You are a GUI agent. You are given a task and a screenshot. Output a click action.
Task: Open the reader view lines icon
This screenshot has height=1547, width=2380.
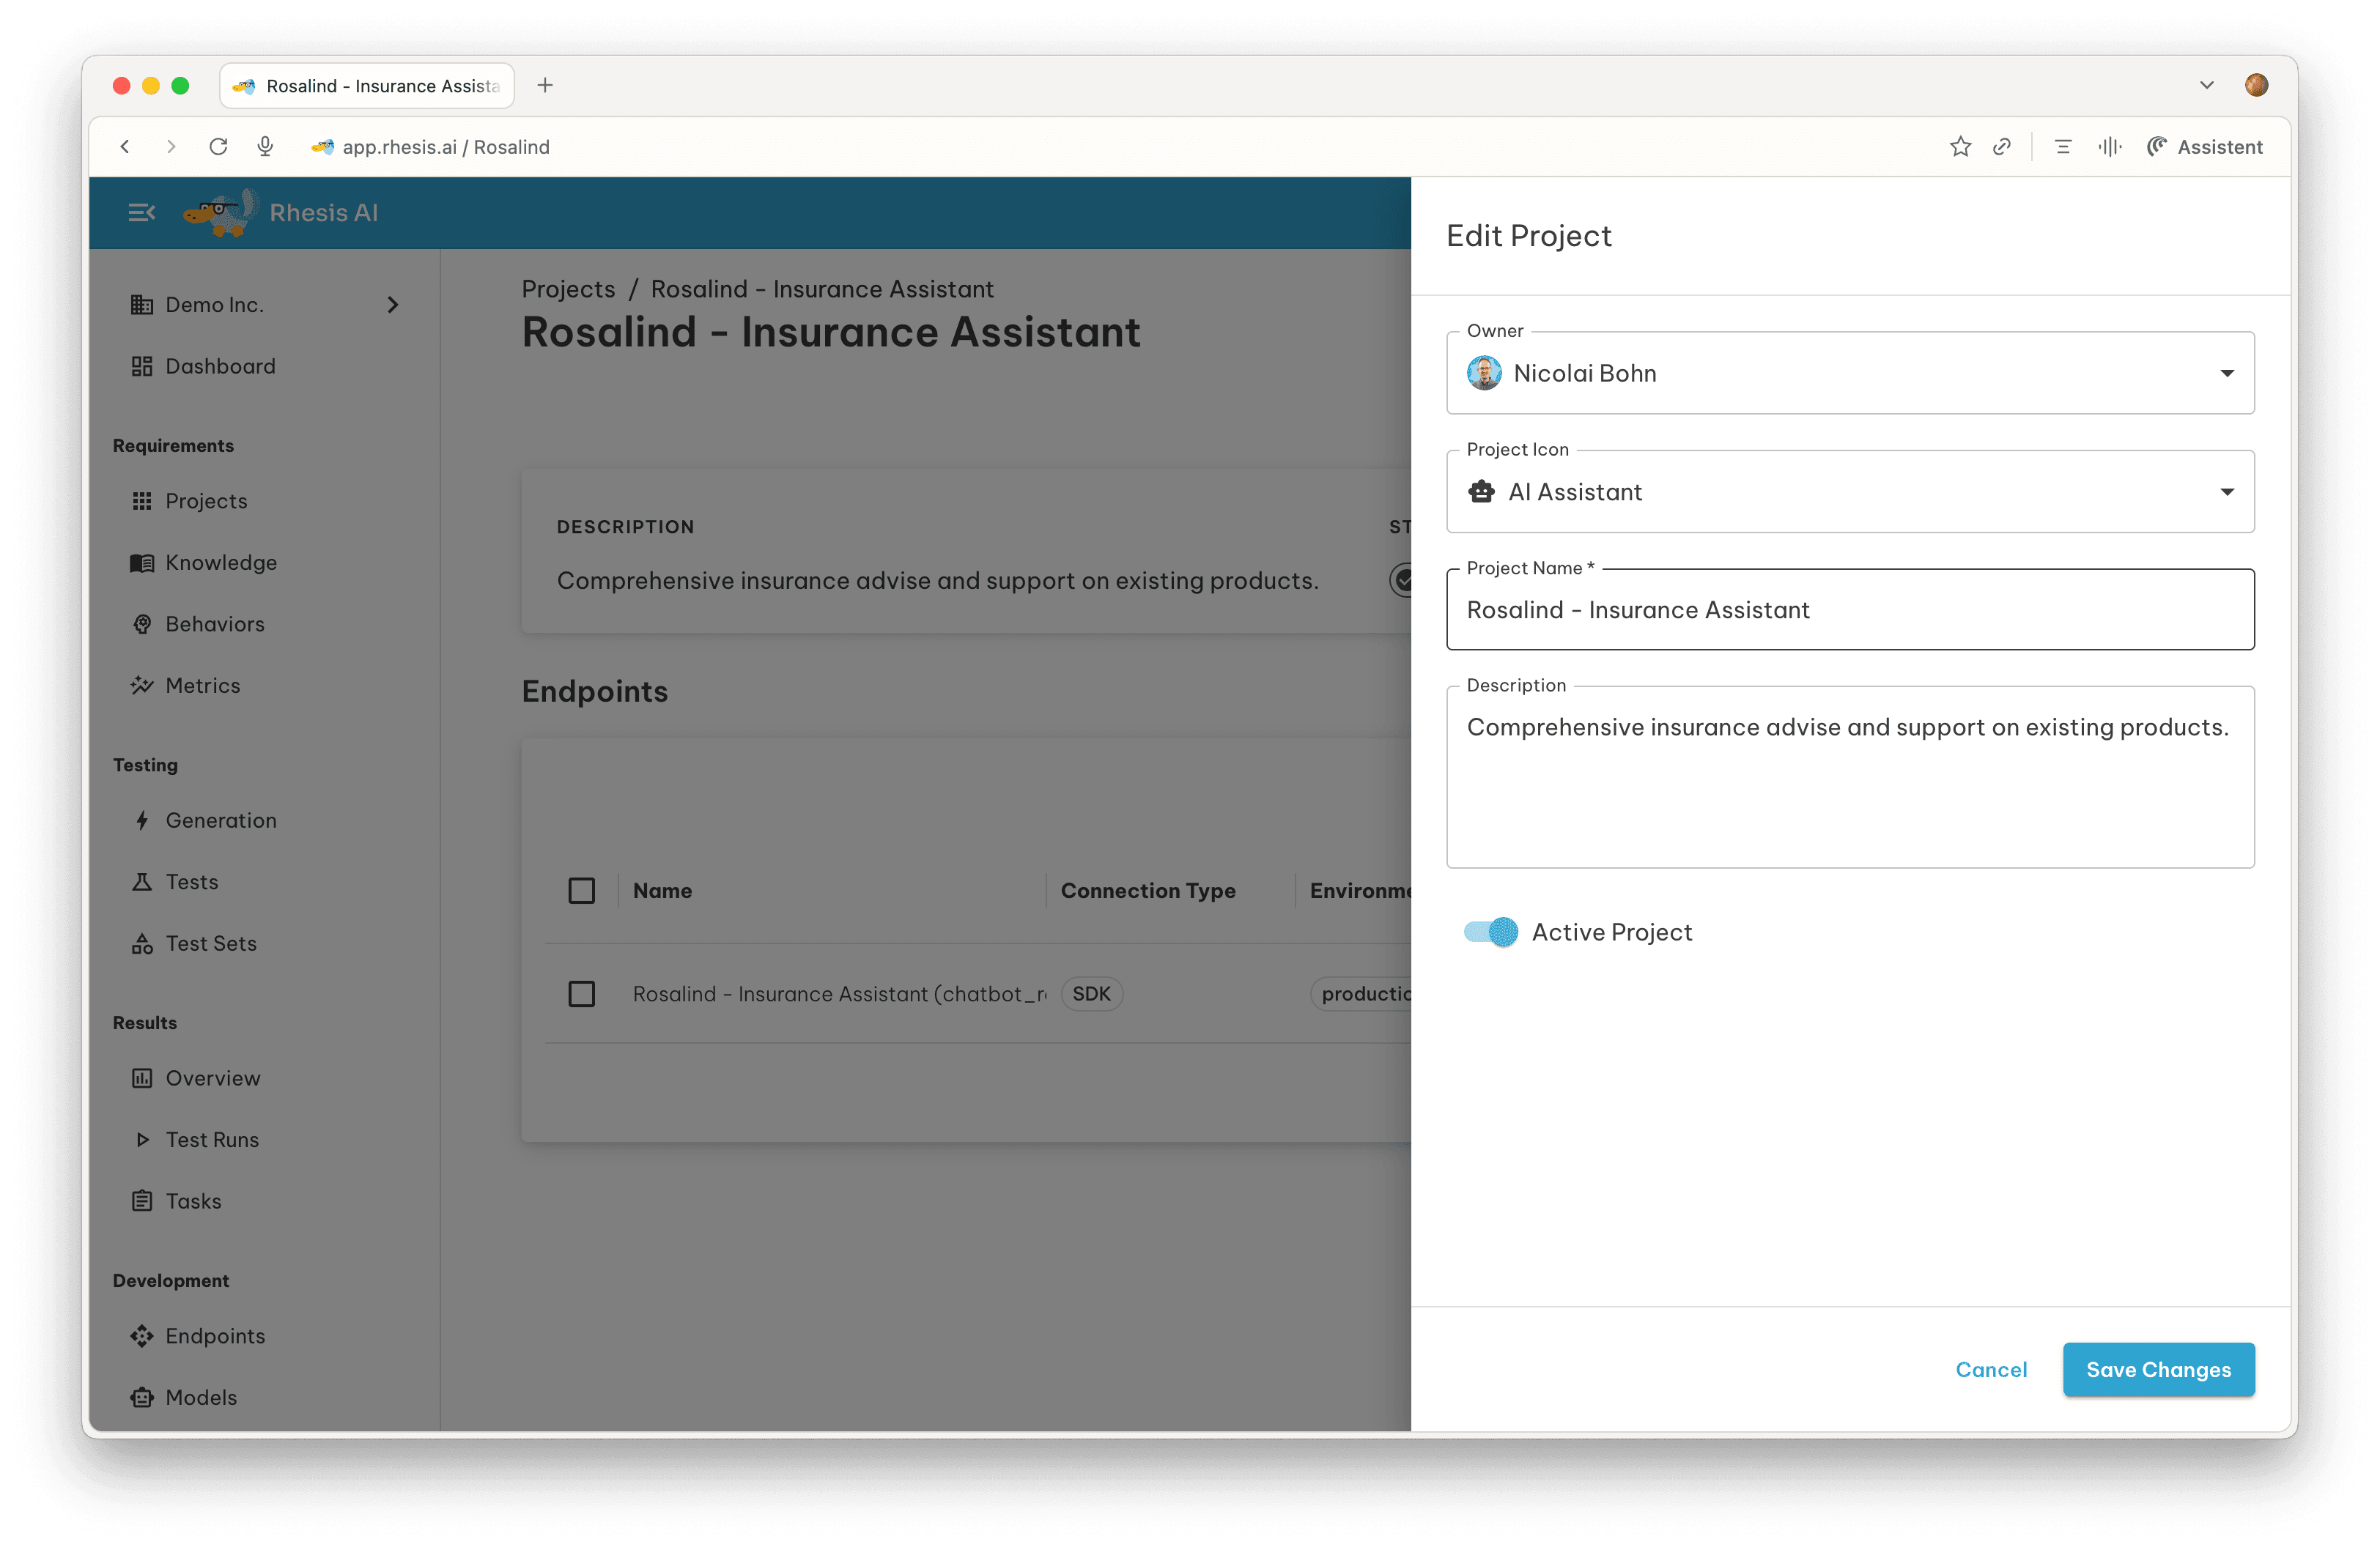coord(2062,147)
